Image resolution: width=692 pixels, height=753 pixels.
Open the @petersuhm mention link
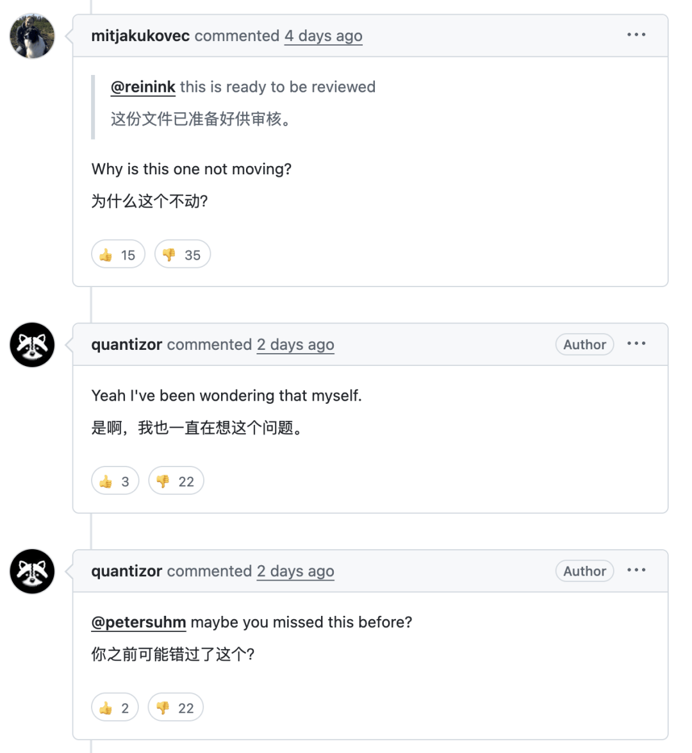[x=138, y=622]
